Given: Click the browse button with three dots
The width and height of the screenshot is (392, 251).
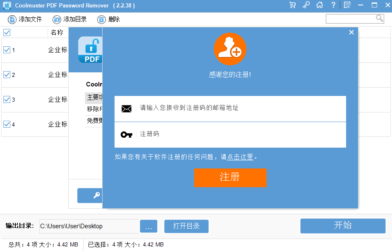Looking at the screenshot, I should tap(148, 227).
